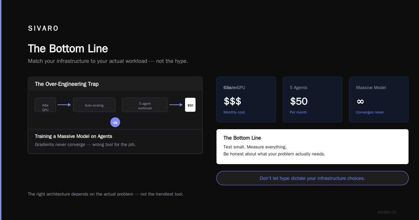
Task: Select the 5 Agents cost card
Action: coord(313,100)
